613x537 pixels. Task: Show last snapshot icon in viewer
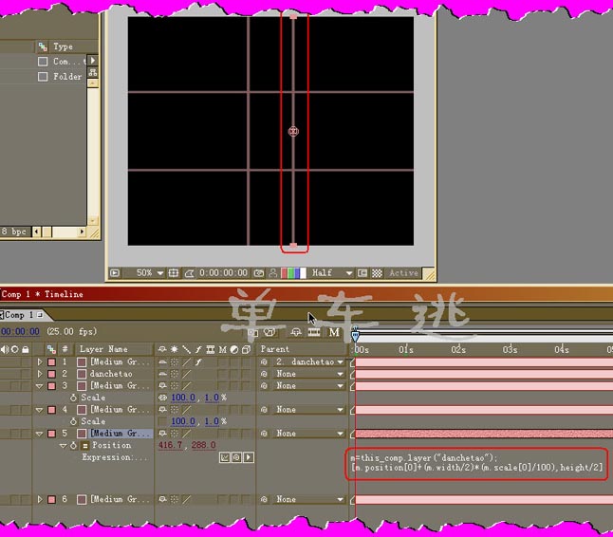tap(273, 273)
